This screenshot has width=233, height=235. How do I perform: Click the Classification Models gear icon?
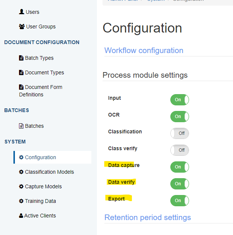pyautogui.click(x=21, y=172)
